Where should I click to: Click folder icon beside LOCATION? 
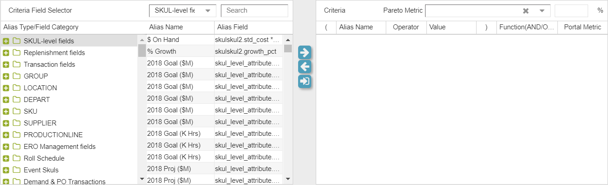17,88
